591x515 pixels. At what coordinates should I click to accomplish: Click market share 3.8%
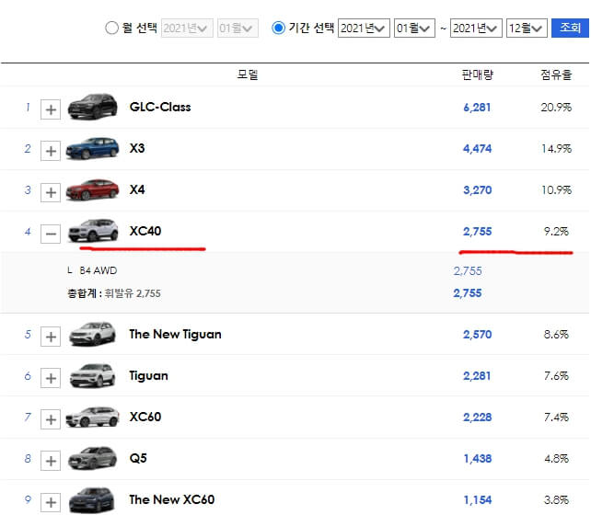[x=556, y=500]
